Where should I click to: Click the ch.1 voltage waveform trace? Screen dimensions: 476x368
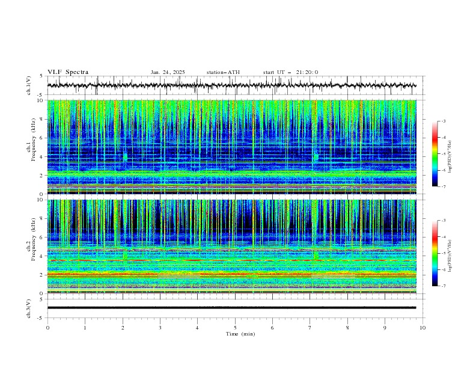231,85
